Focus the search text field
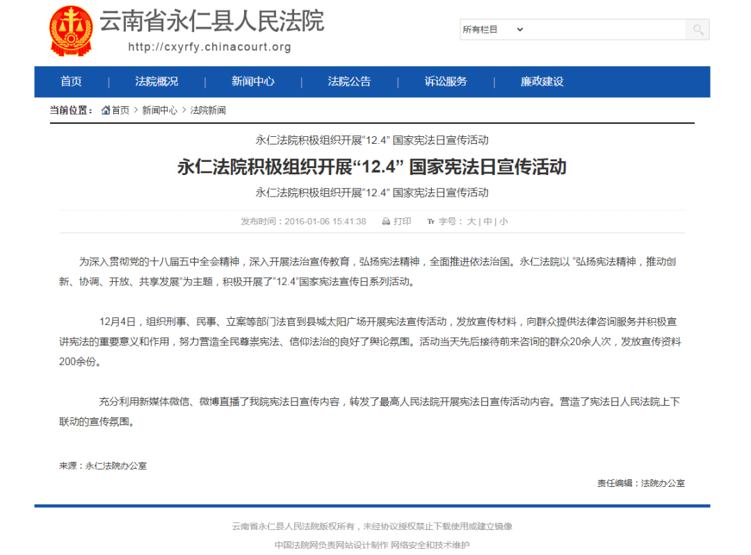Screen dimensions: 751x555 click(606, 30)
